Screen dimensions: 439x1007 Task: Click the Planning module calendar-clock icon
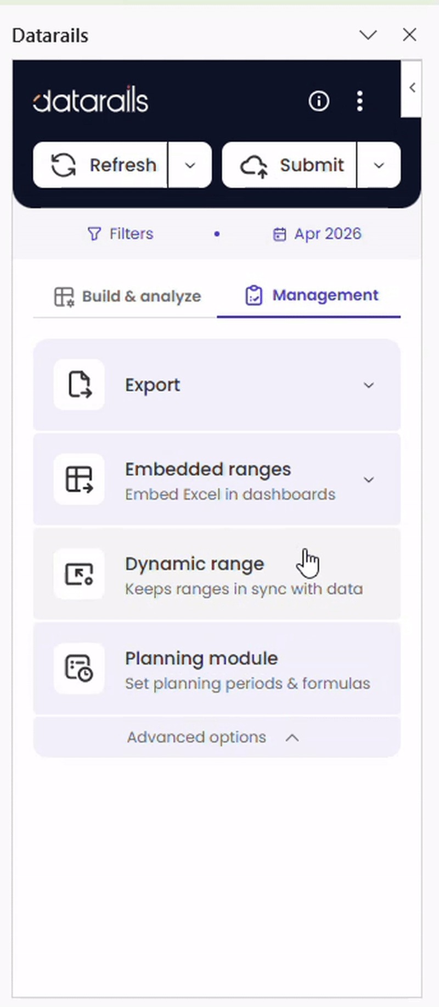click(x=79, y=668)
